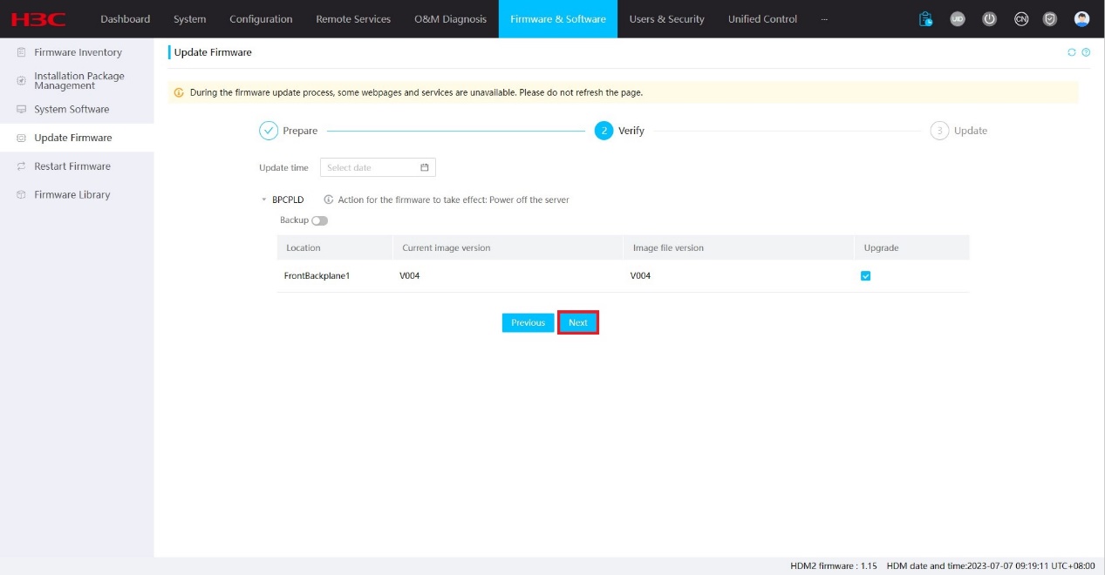Click the Installation Package Management icon
The width and height of the screenshot is (1105, 575).
21,80
